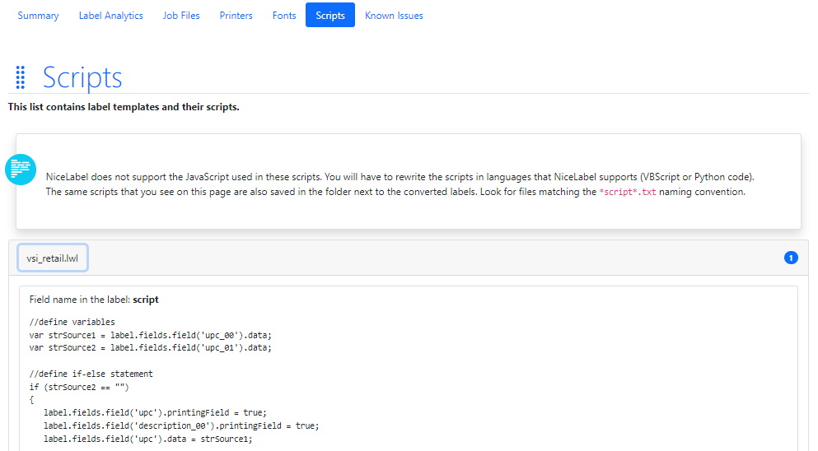Open the Summary tab
The height and width of the screenshot is (451, 818).
[x=38, y=16]
